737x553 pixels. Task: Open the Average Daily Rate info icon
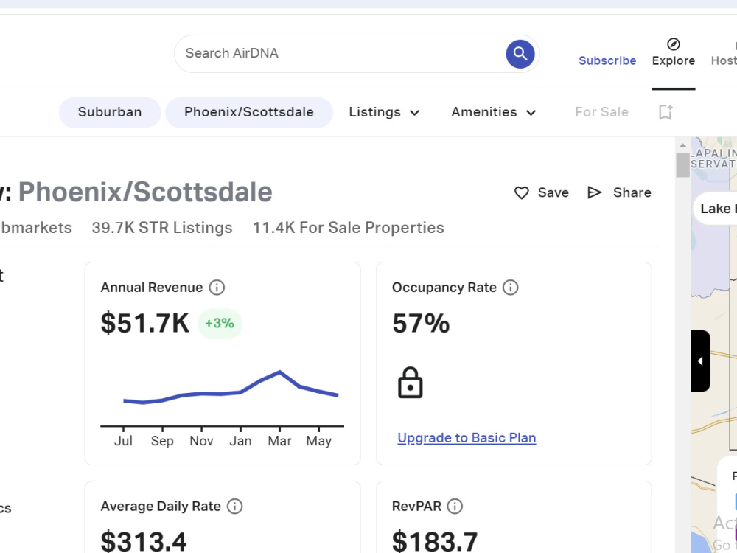[234, 507]
